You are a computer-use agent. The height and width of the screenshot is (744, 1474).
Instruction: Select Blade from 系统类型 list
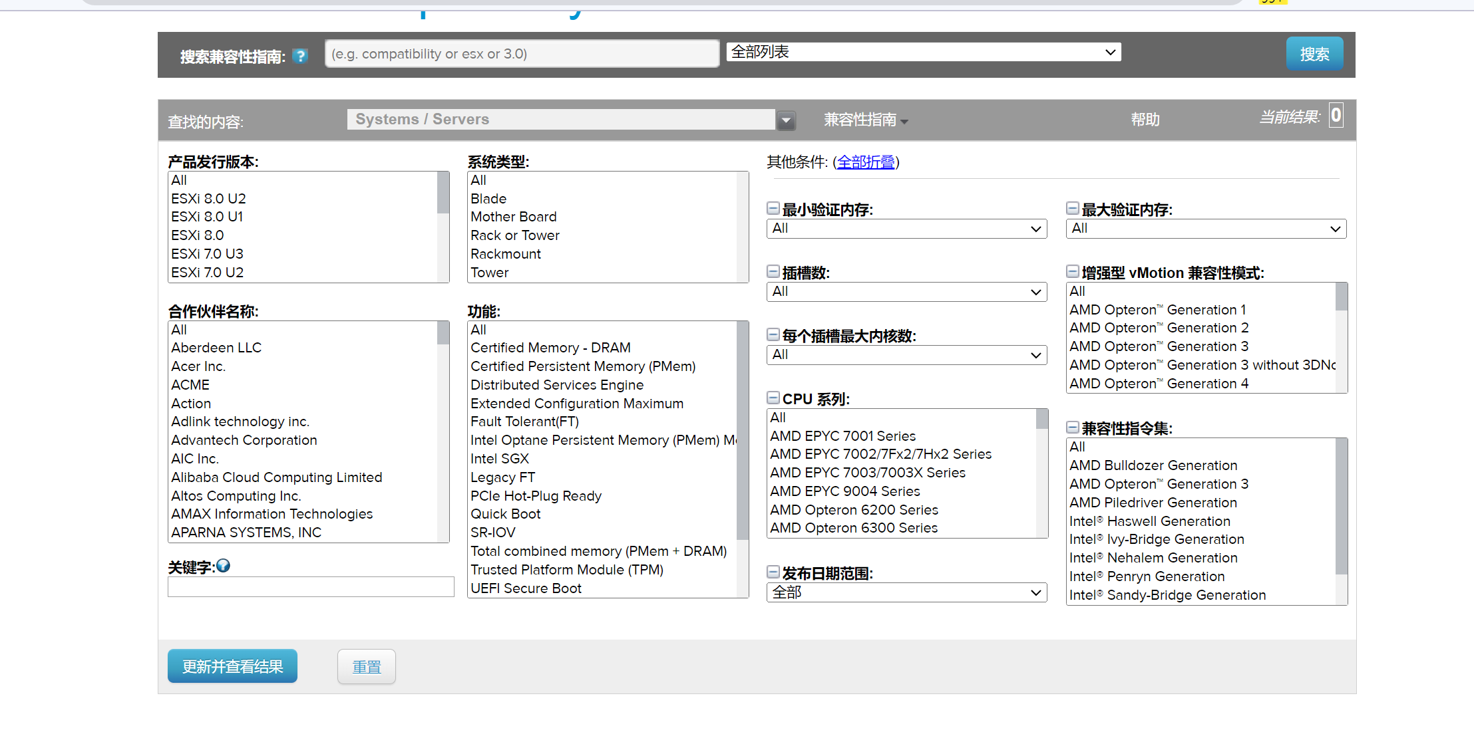click(x=489, y=198)
